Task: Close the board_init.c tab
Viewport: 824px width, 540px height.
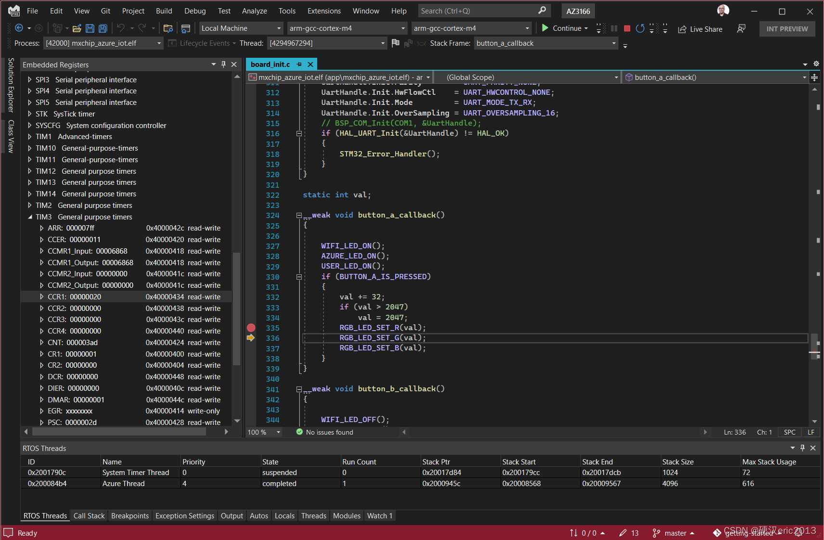Action: tap(310, 64)
